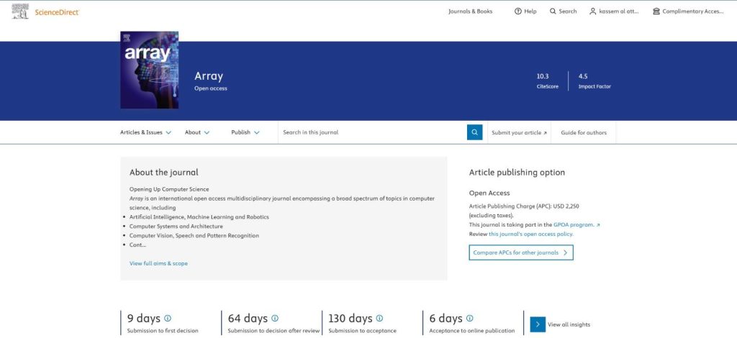Click Submission to acceptance label
Viewport: 737px width, 338px height.
363,331
